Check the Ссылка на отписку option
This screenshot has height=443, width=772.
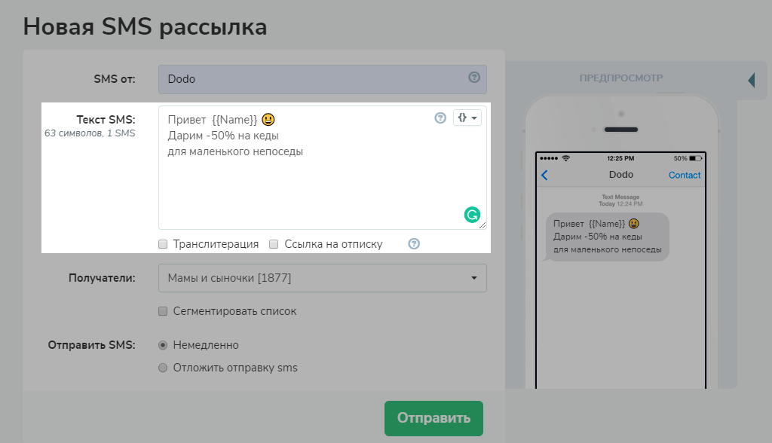pos(274,243)
